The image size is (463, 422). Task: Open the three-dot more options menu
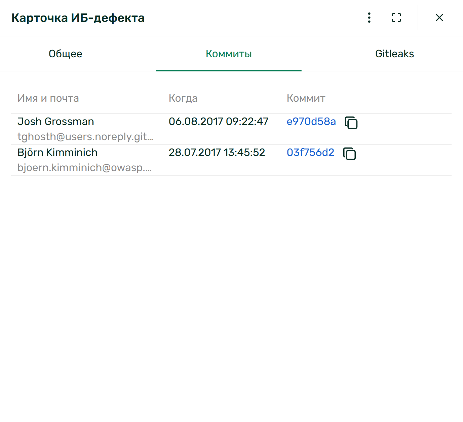[369, 18]
